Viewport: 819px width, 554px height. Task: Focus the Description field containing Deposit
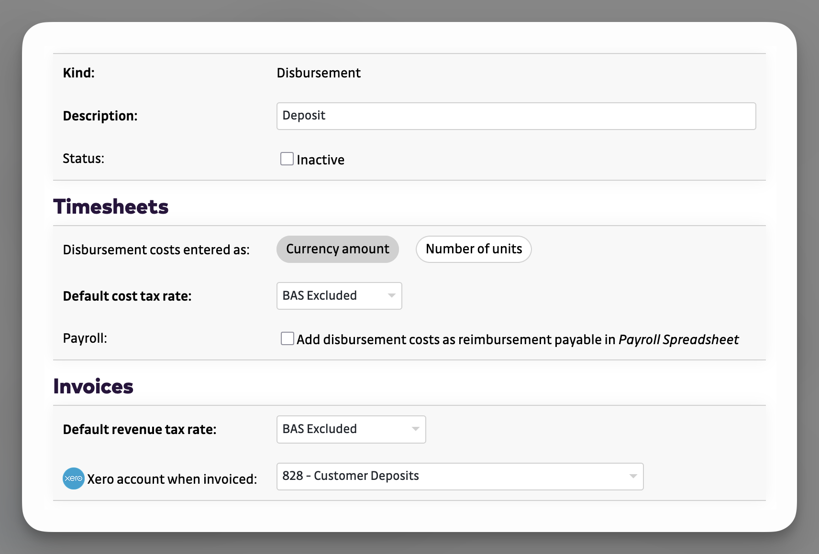[x=516, y=116]
